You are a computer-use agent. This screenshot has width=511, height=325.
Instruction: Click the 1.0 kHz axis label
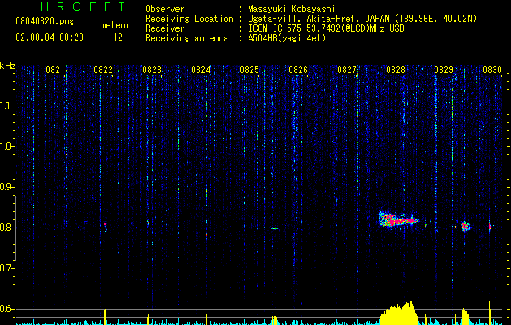(6, 146)
